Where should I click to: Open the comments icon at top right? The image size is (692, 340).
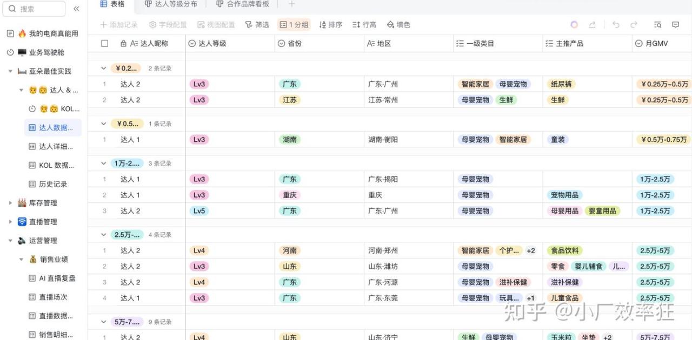[675, 25]
